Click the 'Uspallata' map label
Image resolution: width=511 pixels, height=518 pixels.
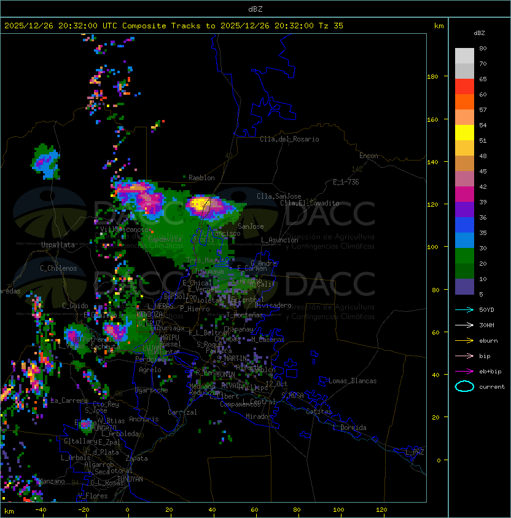tap(58, 245)
